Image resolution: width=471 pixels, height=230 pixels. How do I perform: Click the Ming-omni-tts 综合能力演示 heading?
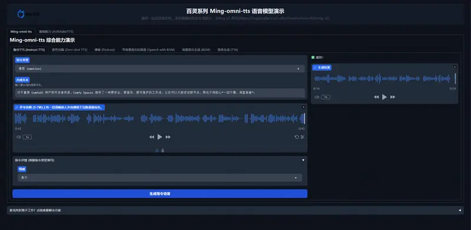pyautogui.click(x=42, y=40)
